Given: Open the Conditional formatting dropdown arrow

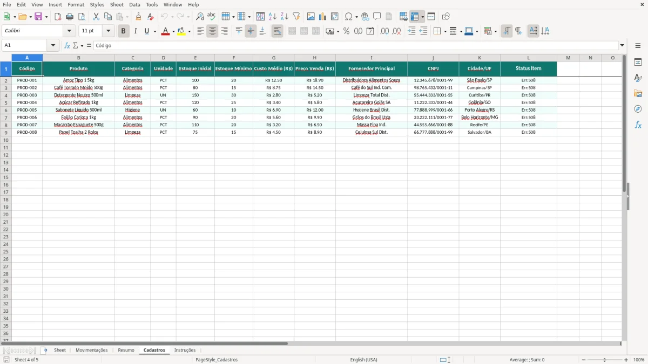Looking at the screenshot, I should click(495, 31).
